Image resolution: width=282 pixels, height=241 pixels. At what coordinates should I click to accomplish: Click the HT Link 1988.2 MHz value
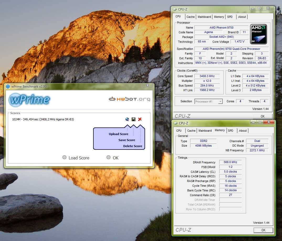[207, 90]
